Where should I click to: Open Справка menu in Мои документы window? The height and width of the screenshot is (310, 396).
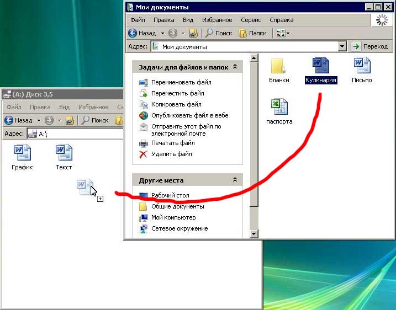click(281, 20)
